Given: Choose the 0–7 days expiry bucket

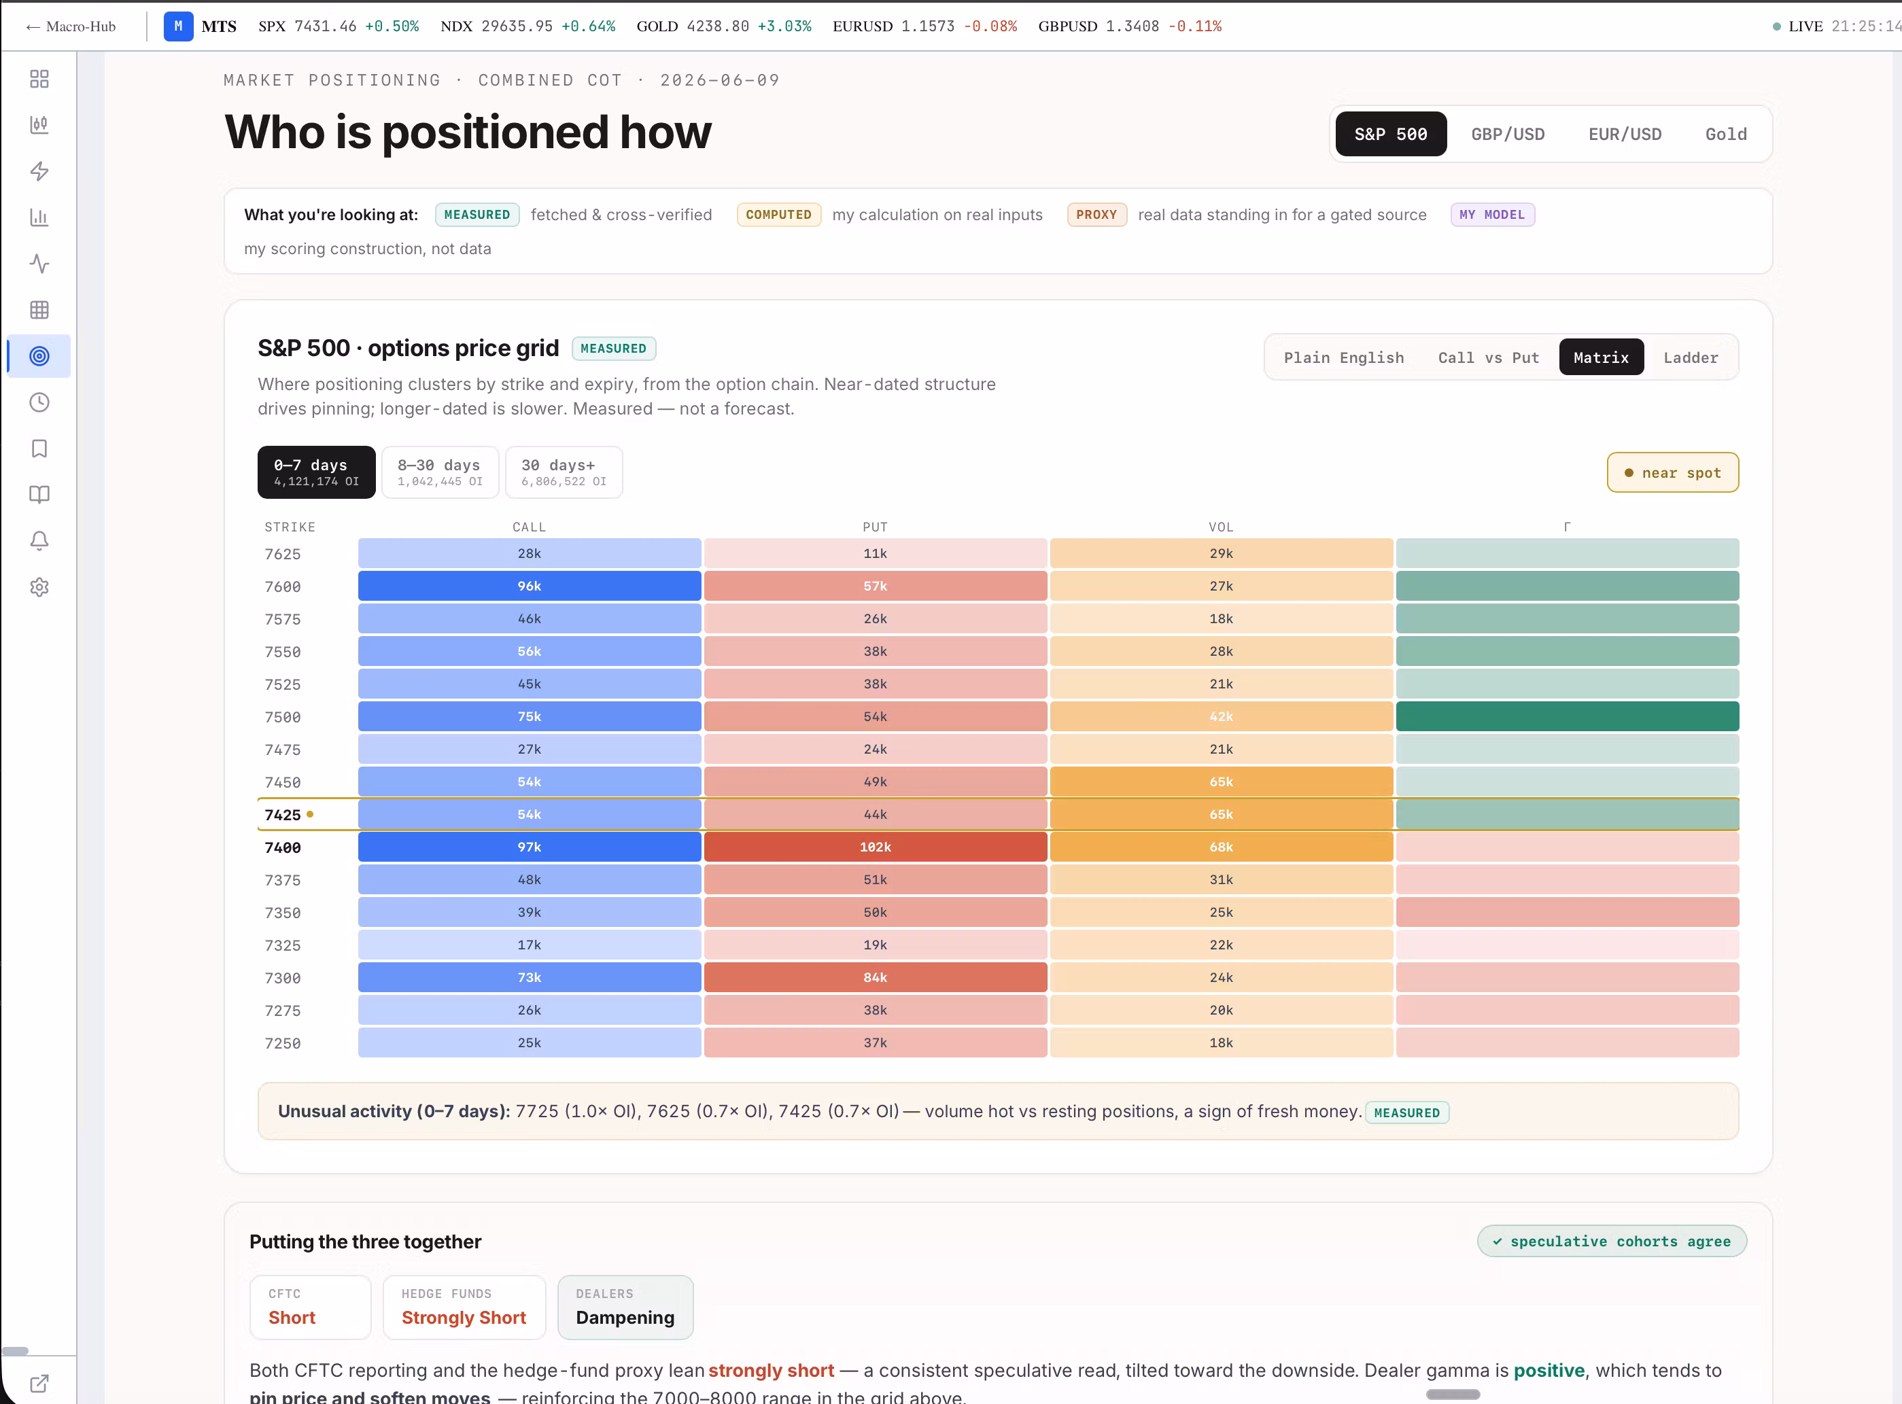Looking at the screenshot, I should coord(316,472).
